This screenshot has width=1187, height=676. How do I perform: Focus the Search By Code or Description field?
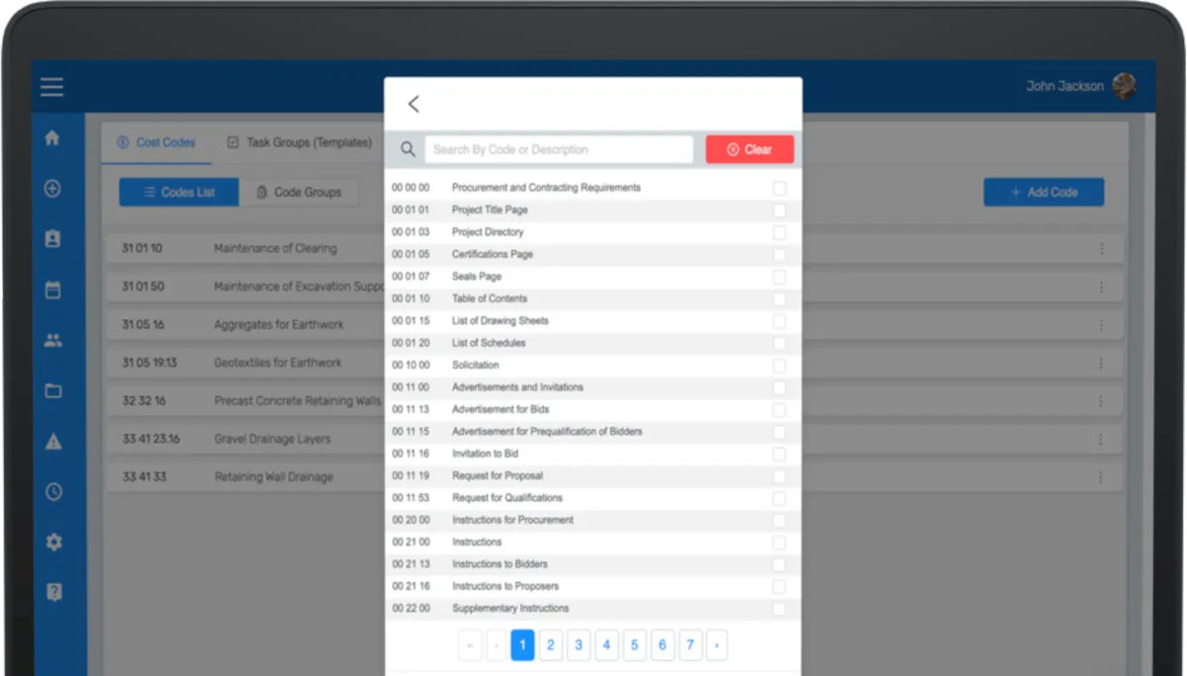tap(559, 149)
